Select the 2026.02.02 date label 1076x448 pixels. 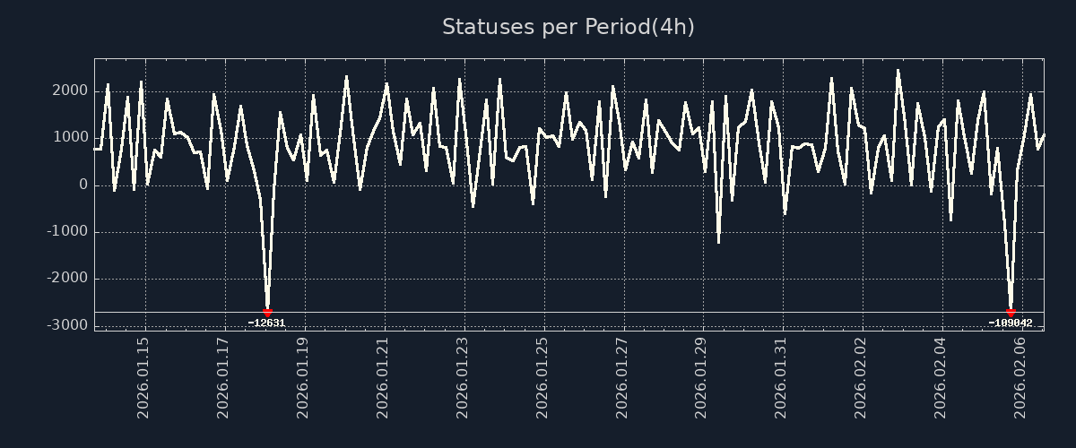point(861,378)
